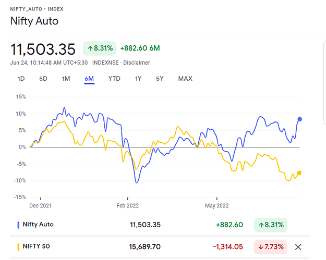Switch to the 1M chart range
Viewport: 326px width, 260px height.
(66, 79)
